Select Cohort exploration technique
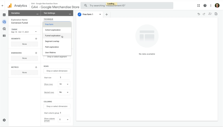The width and height of the screenshot is (223, 127). point(57,30)
